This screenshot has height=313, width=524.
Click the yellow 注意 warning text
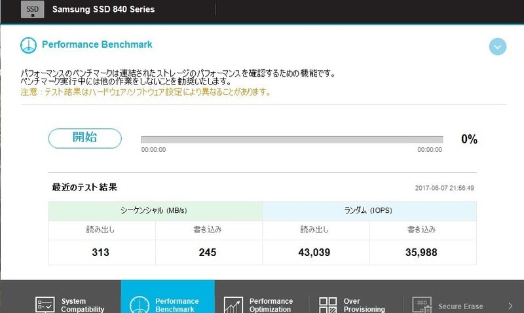(145, 92)
